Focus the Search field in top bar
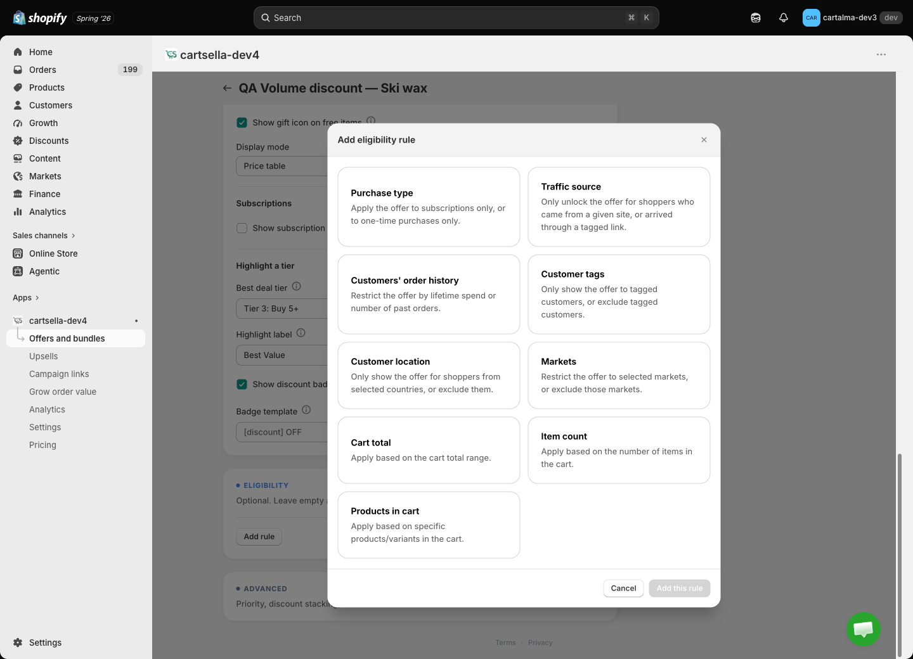The width and height of the screenshot is (913, 659). click(x=456, y=18)
